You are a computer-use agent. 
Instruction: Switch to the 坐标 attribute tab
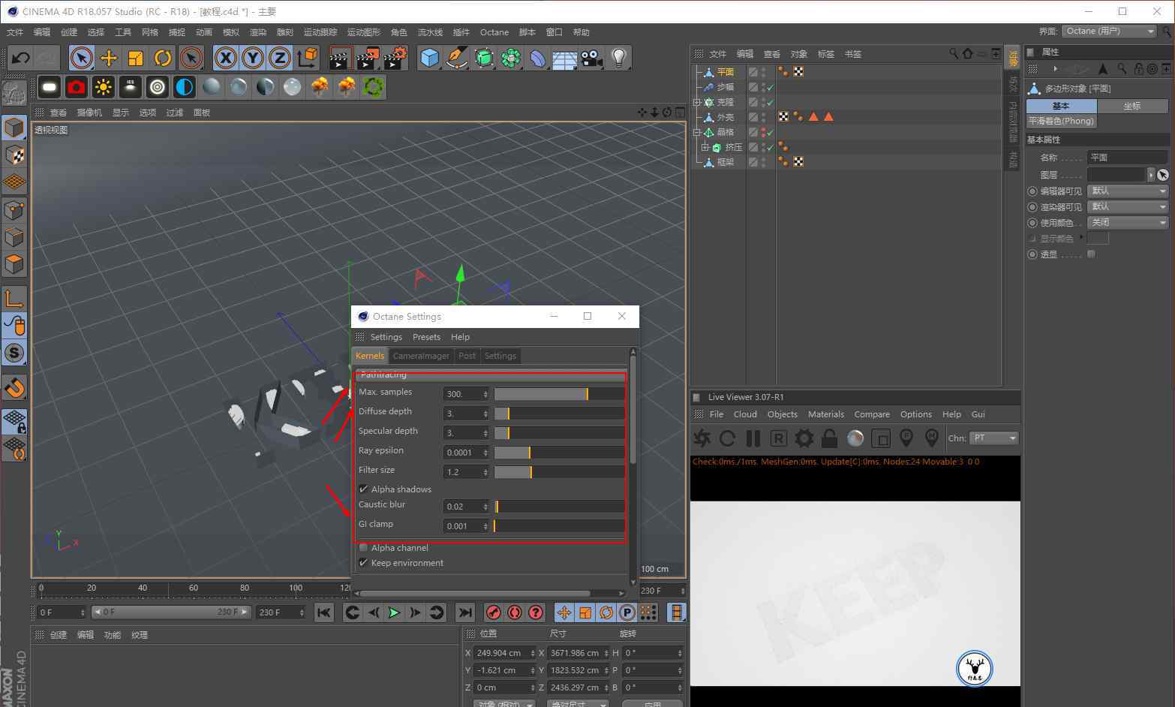click(1132, 106)
